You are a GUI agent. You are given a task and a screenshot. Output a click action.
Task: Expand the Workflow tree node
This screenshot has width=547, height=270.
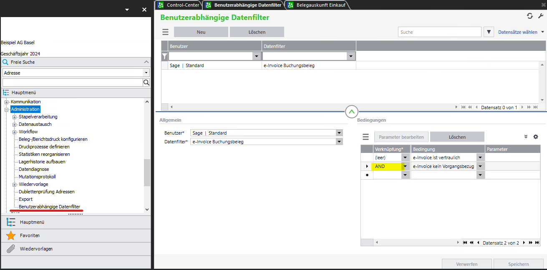tap(15, 132)
